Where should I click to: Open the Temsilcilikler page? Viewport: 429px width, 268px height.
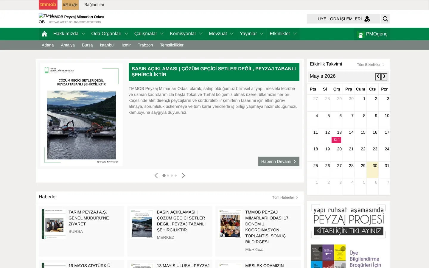172,45
